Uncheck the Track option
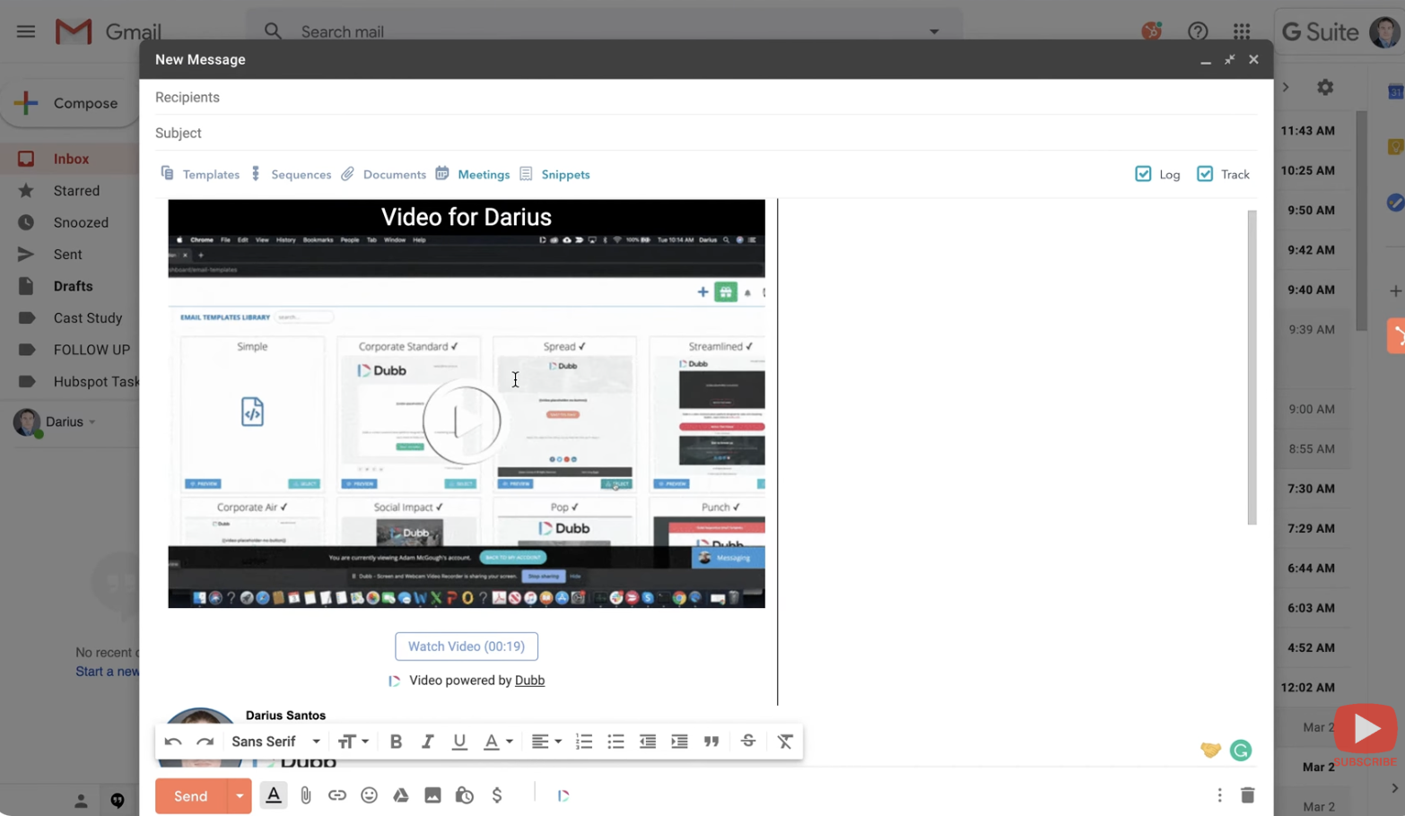The width and height of the screenshot is (1405, 816). click(x=1205, y=174)
